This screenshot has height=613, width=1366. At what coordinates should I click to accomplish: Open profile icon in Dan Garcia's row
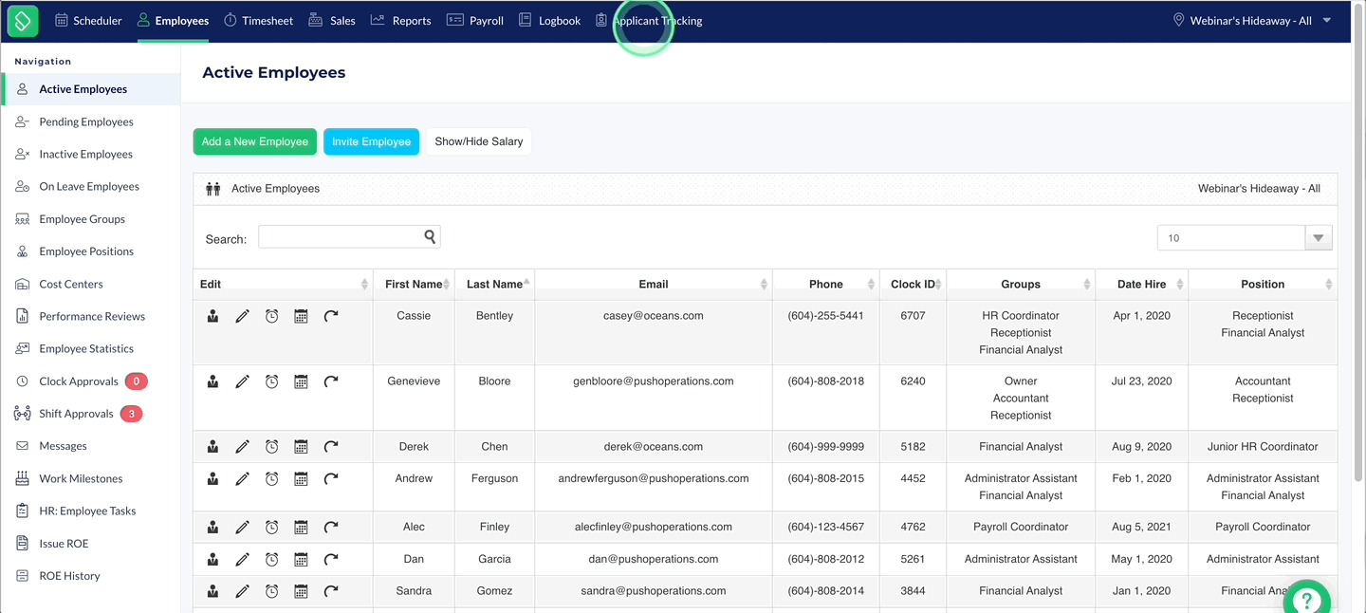pyautogui.click(x=212, y=560)
